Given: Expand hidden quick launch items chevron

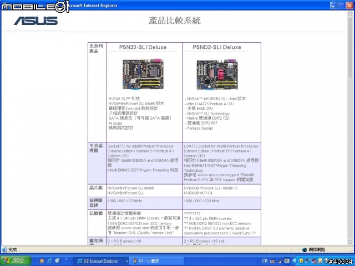Looking at the screenshot, I should 66,259.
